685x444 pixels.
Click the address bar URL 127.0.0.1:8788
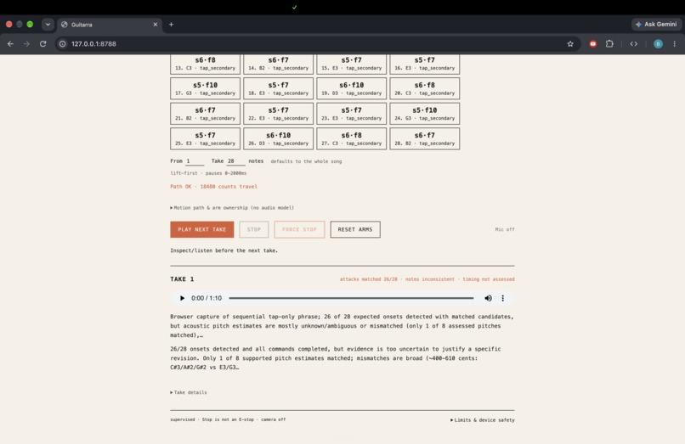[x=93, y=43]
